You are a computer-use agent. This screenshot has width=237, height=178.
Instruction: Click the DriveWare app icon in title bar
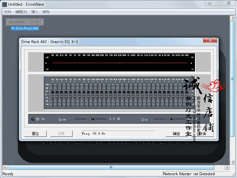click(x=4, y=4)
